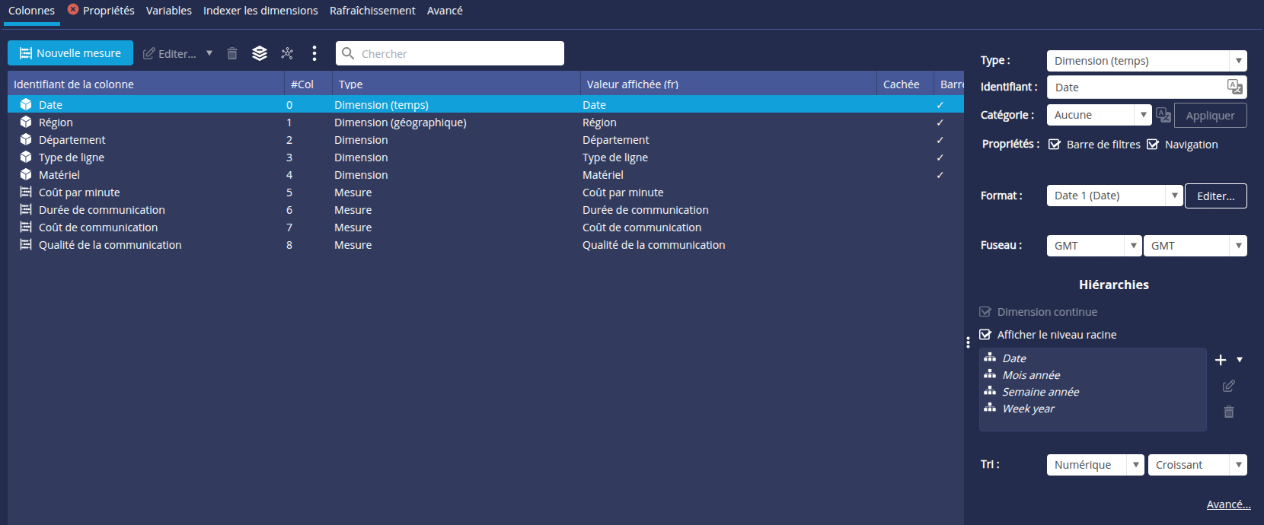Open the Rafraîchissement tab
Image resolution: width=1264 pixels, height=525 pixels.
pos(372,11)
